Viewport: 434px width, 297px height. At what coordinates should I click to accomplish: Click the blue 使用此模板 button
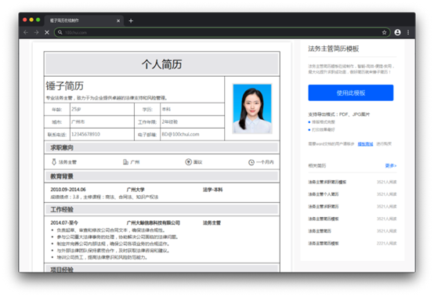tap(351, 92)
